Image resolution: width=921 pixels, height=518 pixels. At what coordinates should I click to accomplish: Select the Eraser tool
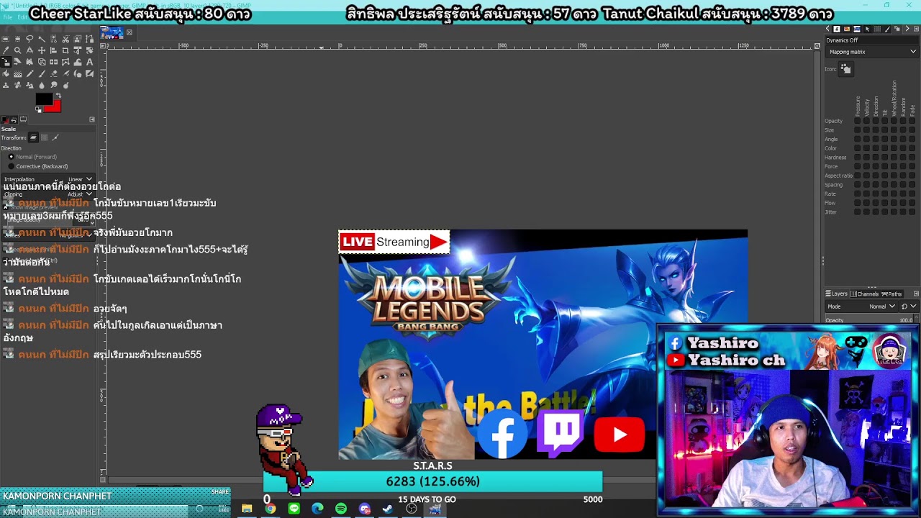point(53,73)
